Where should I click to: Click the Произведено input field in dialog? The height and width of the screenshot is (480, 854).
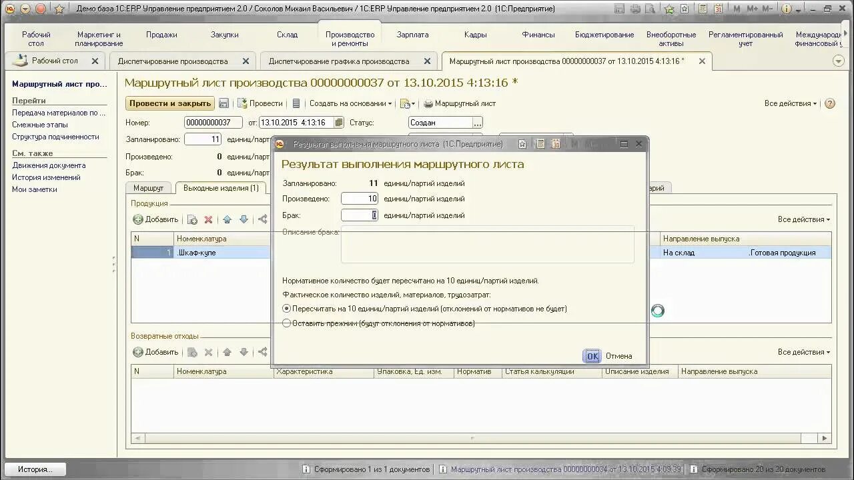(x=360, y=199)
